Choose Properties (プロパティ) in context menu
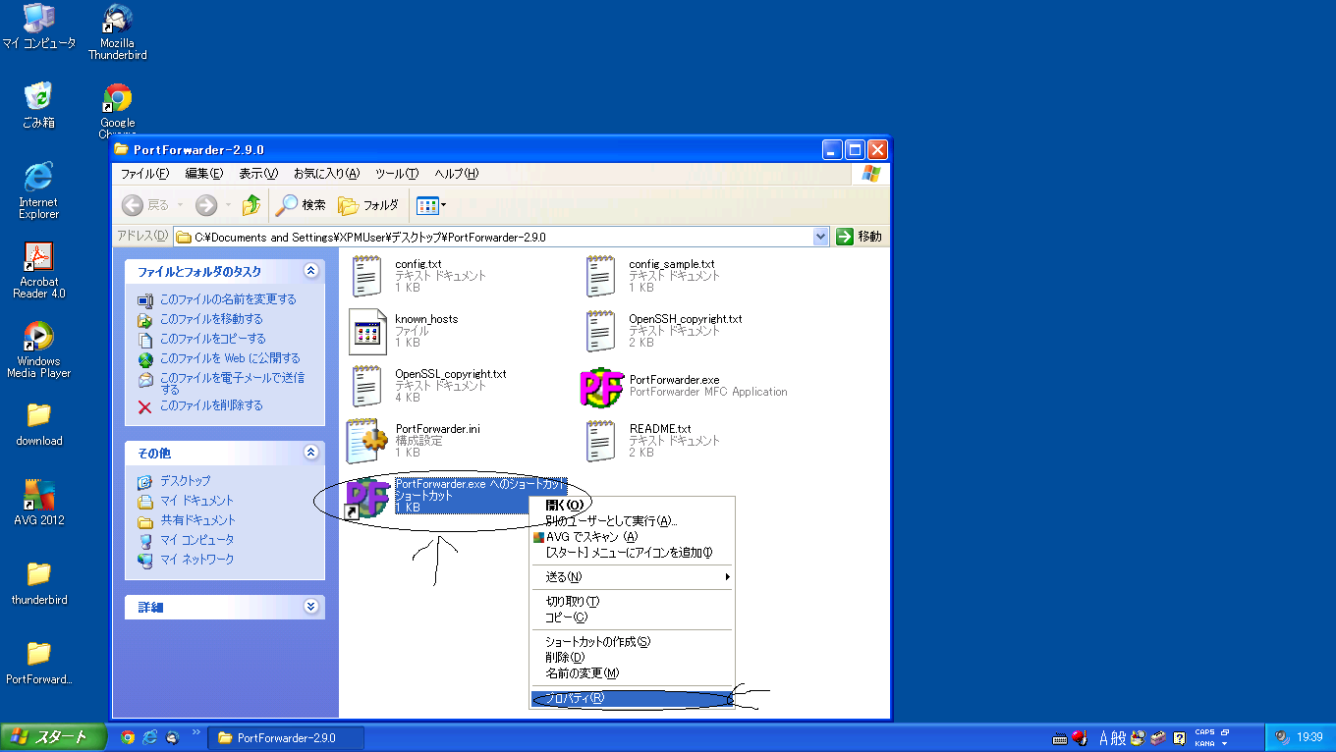Image resolution: width=1336 pixels, height=752 pixels. pyautogui.click(x=576, y=698)
